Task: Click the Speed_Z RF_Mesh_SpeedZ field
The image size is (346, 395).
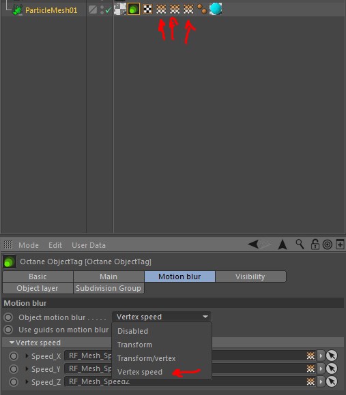Action: 190,381
